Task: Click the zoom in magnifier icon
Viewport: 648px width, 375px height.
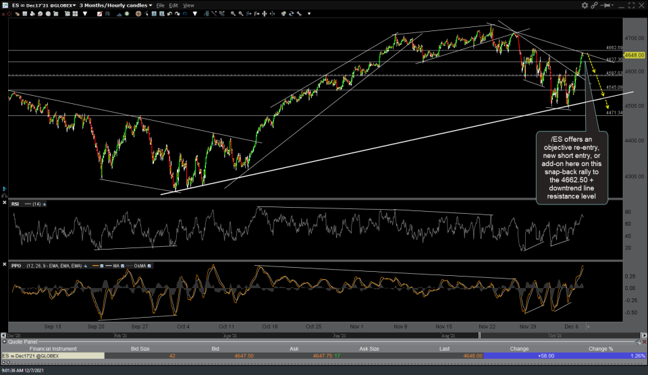Action: pos(233,13)
